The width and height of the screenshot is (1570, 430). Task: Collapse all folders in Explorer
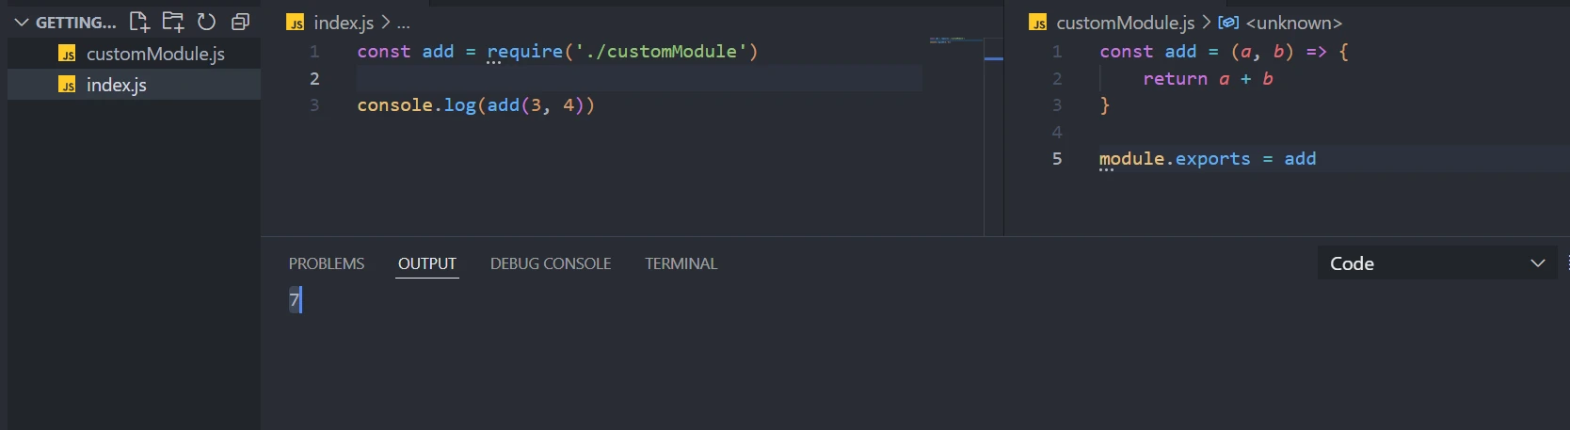click(240, 22)
